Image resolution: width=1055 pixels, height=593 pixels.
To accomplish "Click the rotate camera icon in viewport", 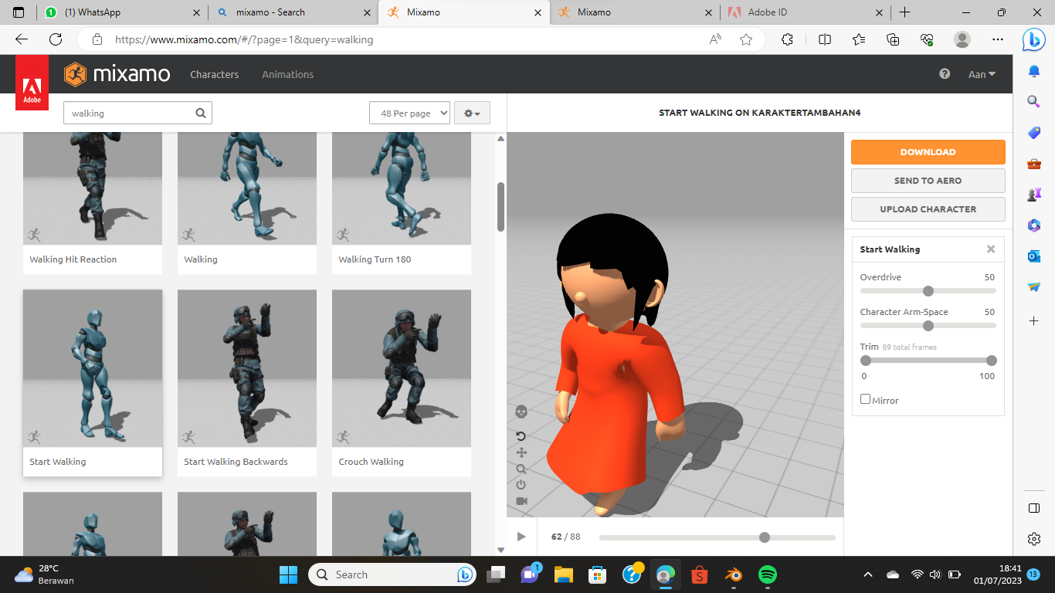I will pyautogui.click(x=521, y=436).
